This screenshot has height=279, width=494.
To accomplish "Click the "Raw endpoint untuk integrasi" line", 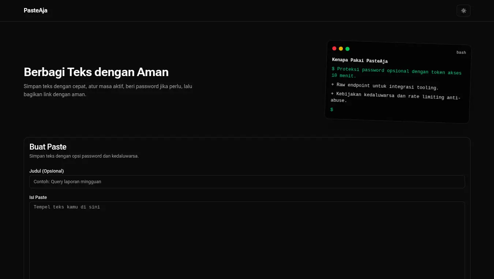I will [384, 86].
